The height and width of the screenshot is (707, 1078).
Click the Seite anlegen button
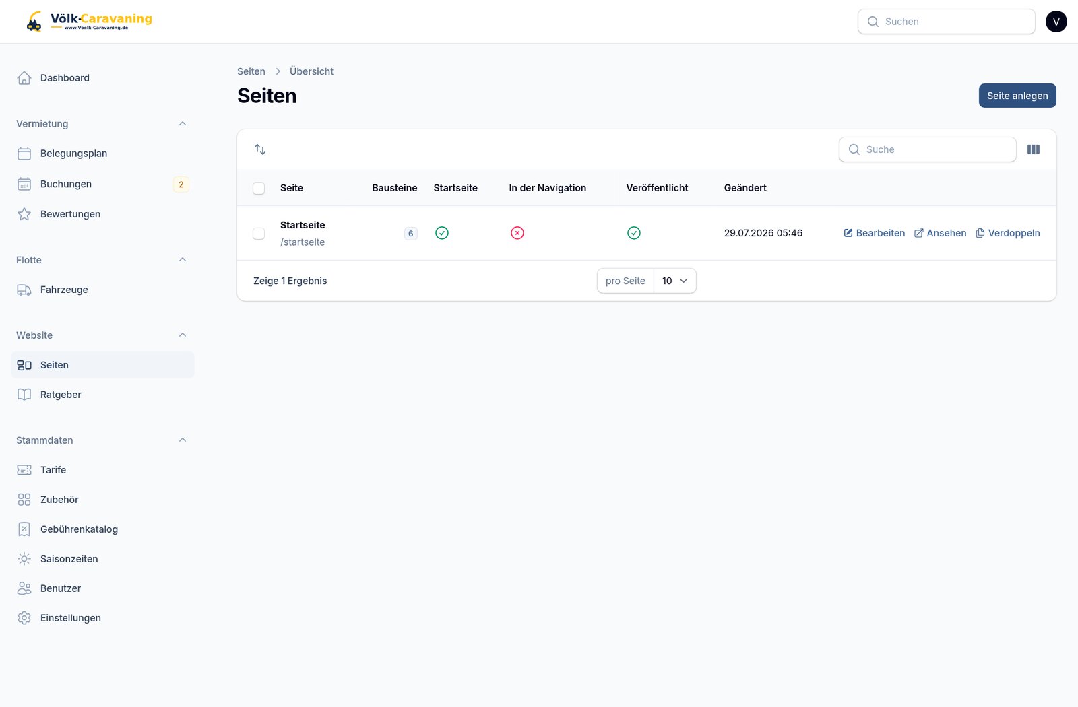click(x=1017, y=96)
